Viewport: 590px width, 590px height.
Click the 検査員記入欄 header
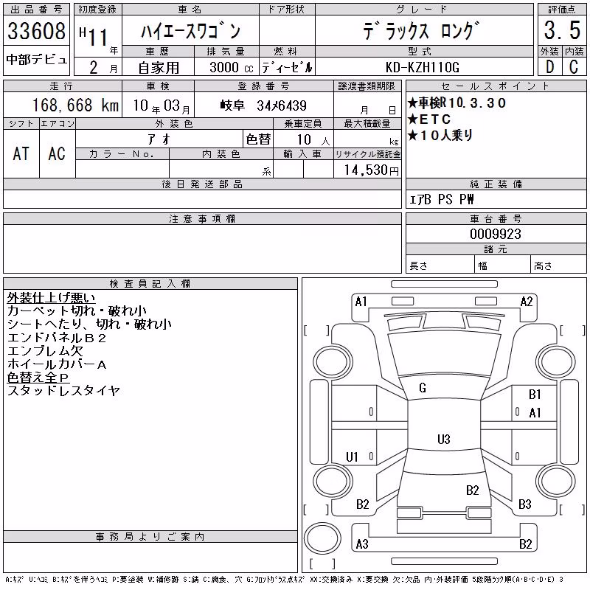point(150,284)
